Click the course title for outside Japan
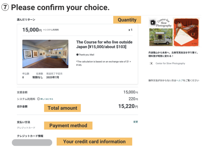The width and height of the screenshot is (219, 152). [104, 44]
